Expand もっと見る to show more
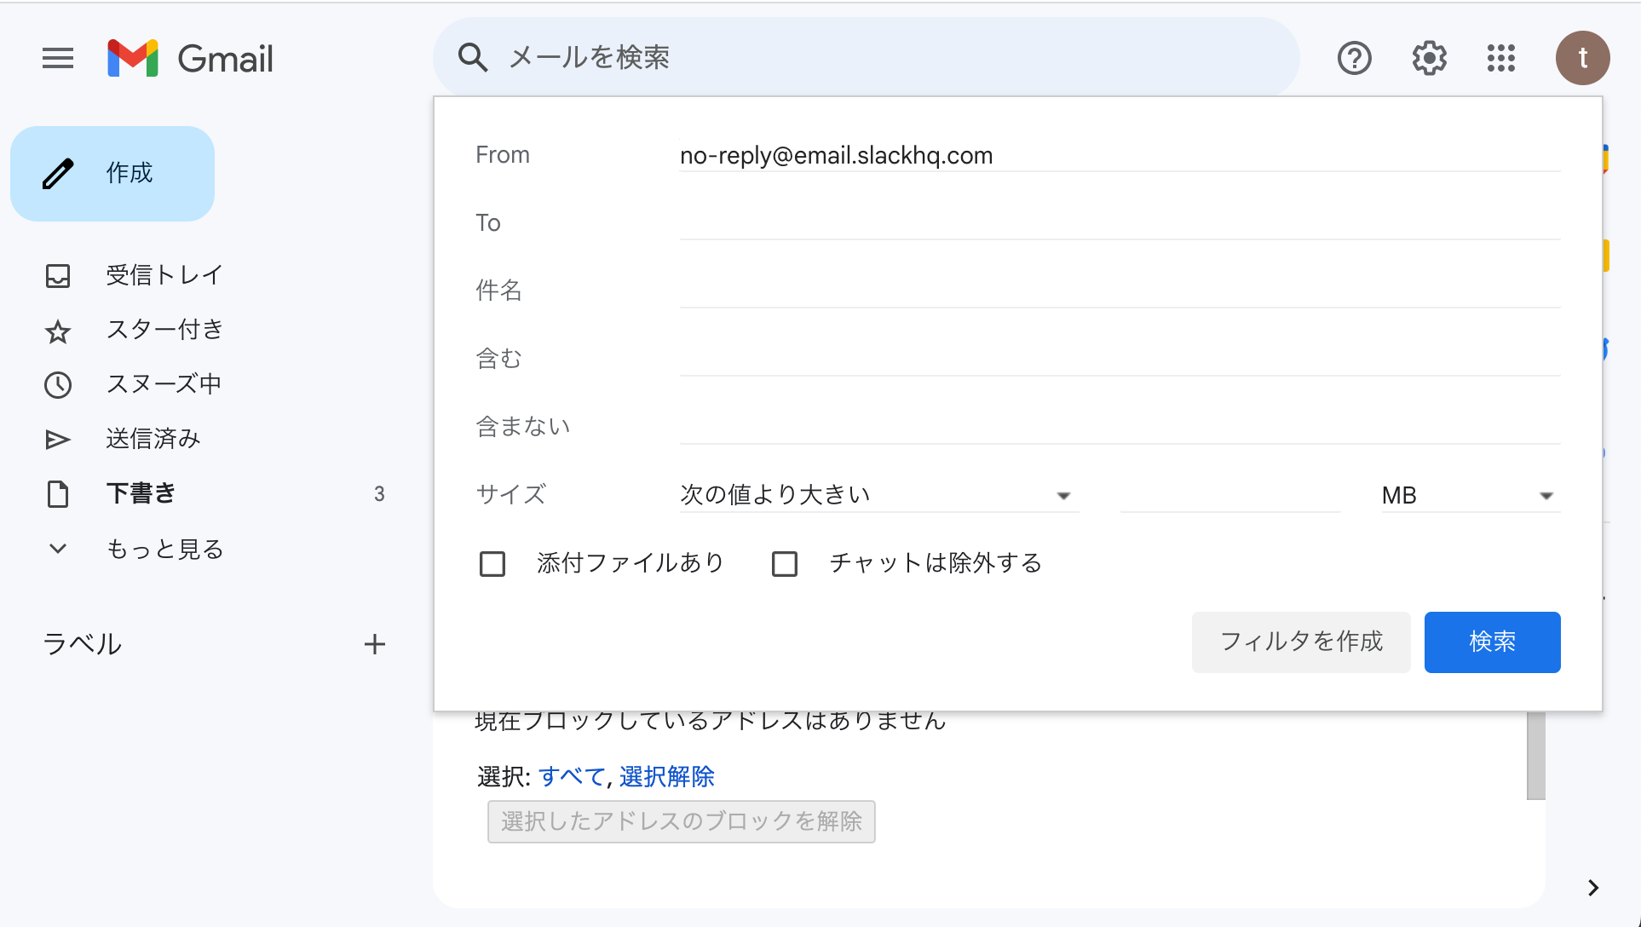The width and height of the screenshot is (1641, 927). click(x=164, y=549)
